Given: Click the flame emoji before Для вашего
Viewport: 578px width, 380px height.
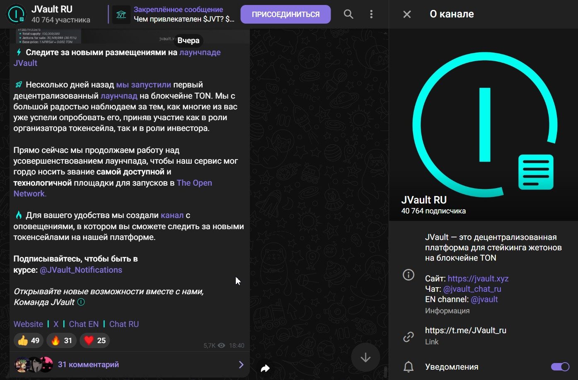Looking at the screenshot, I should coord(19,215).
